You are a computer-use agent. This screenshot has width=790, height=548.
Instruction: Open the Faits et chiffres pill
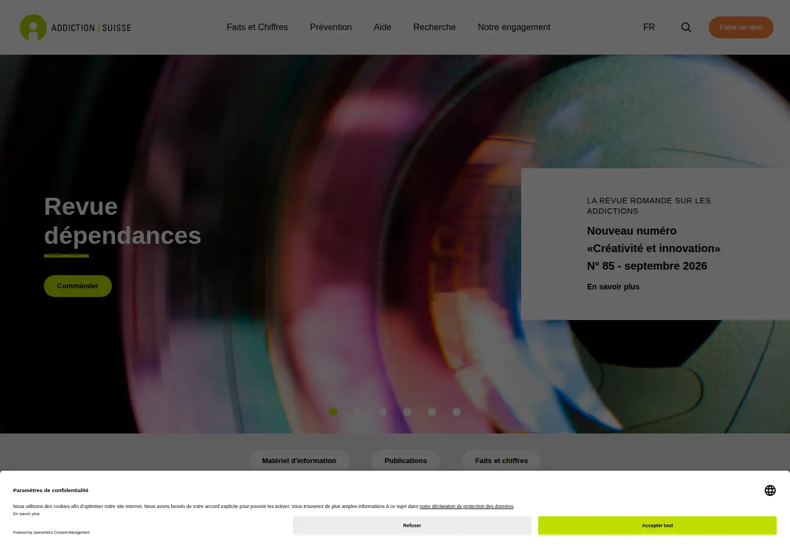(x=501, y=461)
